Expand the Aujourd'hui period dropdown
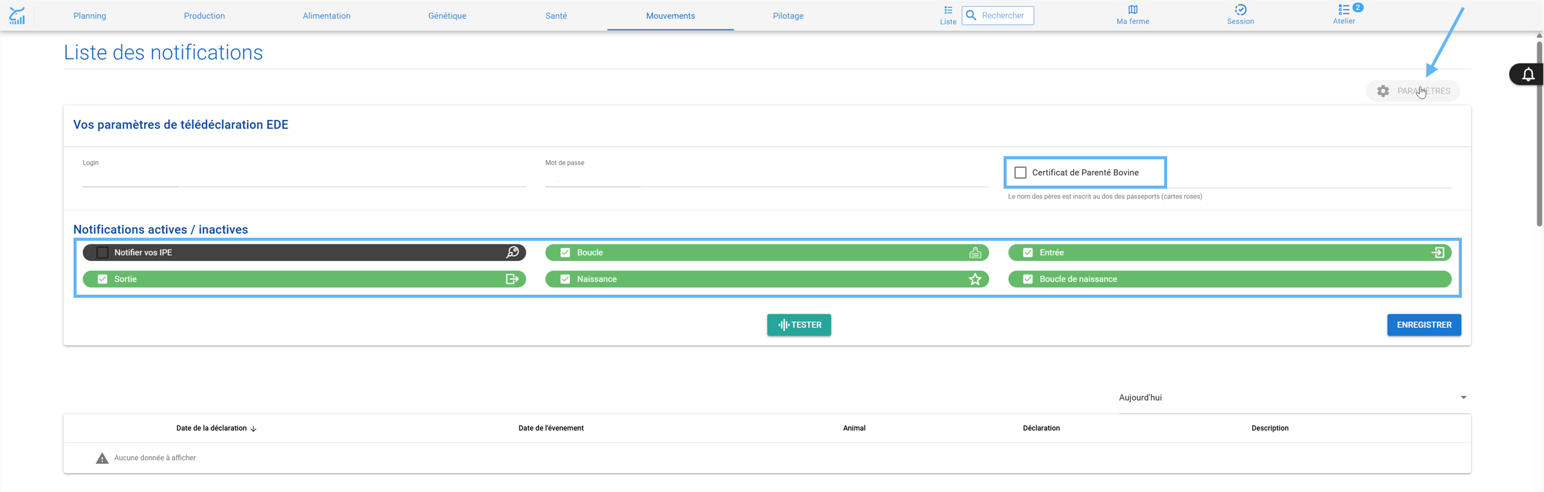Viewport: 1544px width, 492px height. point(1293,398)
